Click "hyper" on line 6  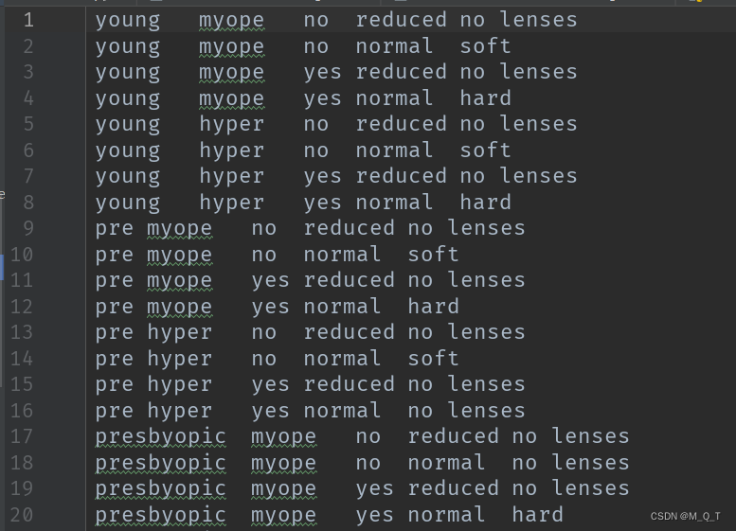point(231,150)
